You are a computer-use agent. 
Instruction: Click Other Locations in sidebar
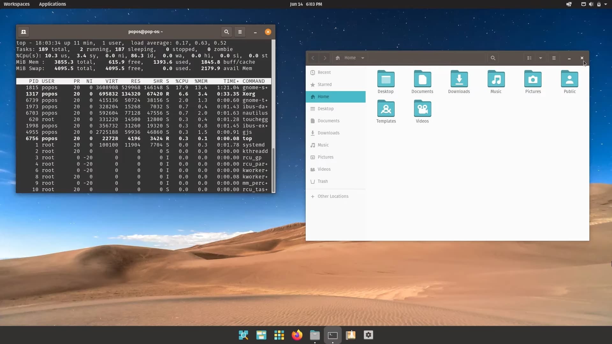click(333, 196)
